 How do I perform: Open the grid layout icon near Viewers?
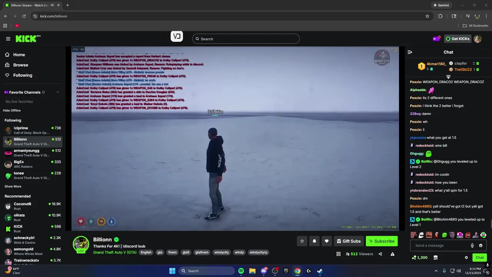tap(339, 254)
